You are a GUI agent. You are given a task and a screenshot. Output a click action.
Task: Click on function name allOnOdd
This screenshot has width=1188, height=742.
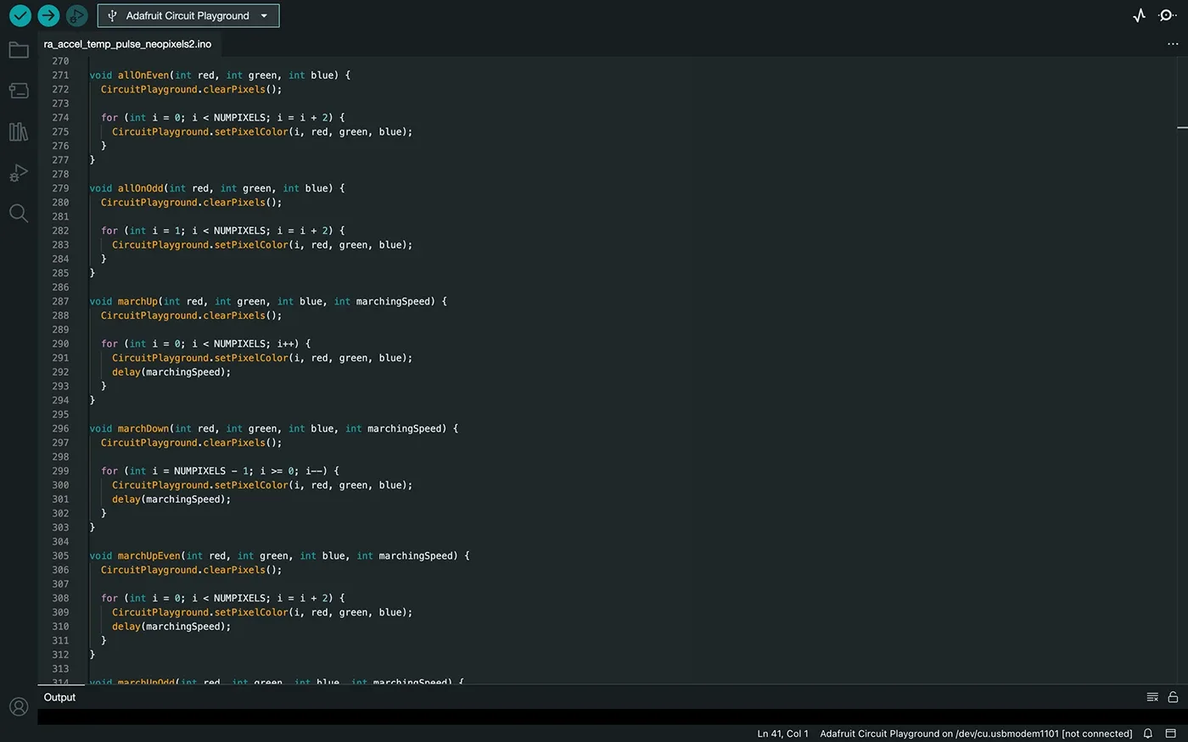[140, 188]
